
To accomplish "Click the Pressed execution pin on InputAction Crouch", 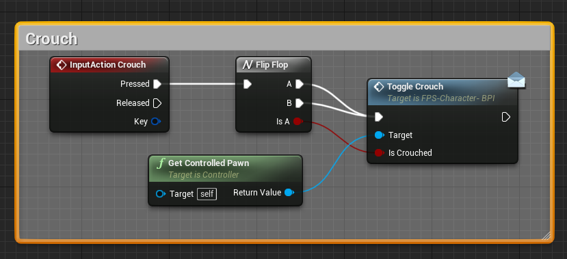I will coord(157,84).
